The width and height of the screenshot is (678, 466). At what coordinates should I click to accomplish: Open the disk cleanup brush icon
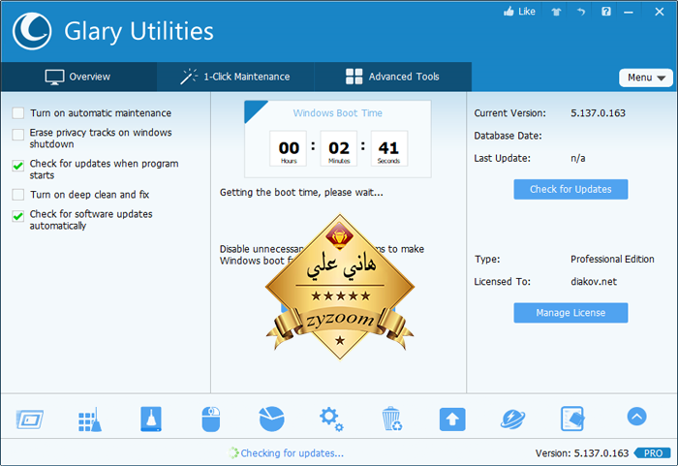click(151, 419)
